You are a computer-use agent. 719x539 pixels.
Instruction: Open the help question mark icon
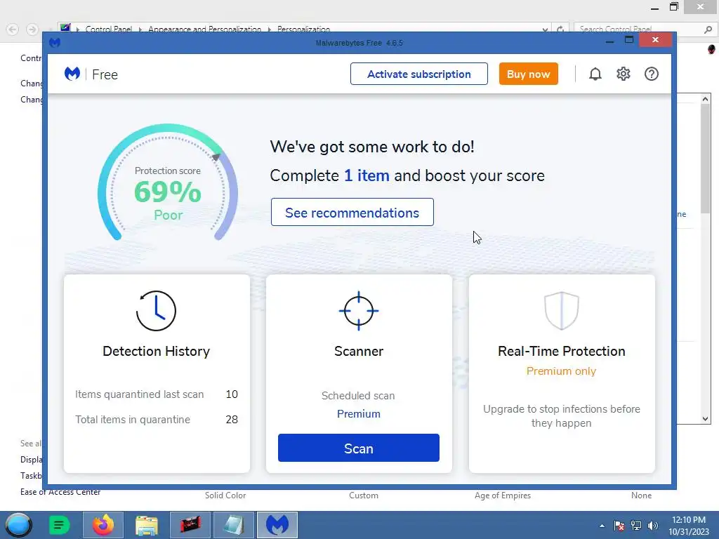[x=651, y=74]
